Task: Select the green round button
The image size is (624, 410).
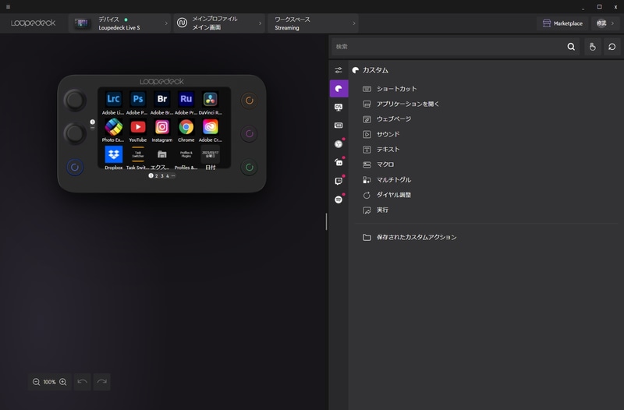Action: 249,168
